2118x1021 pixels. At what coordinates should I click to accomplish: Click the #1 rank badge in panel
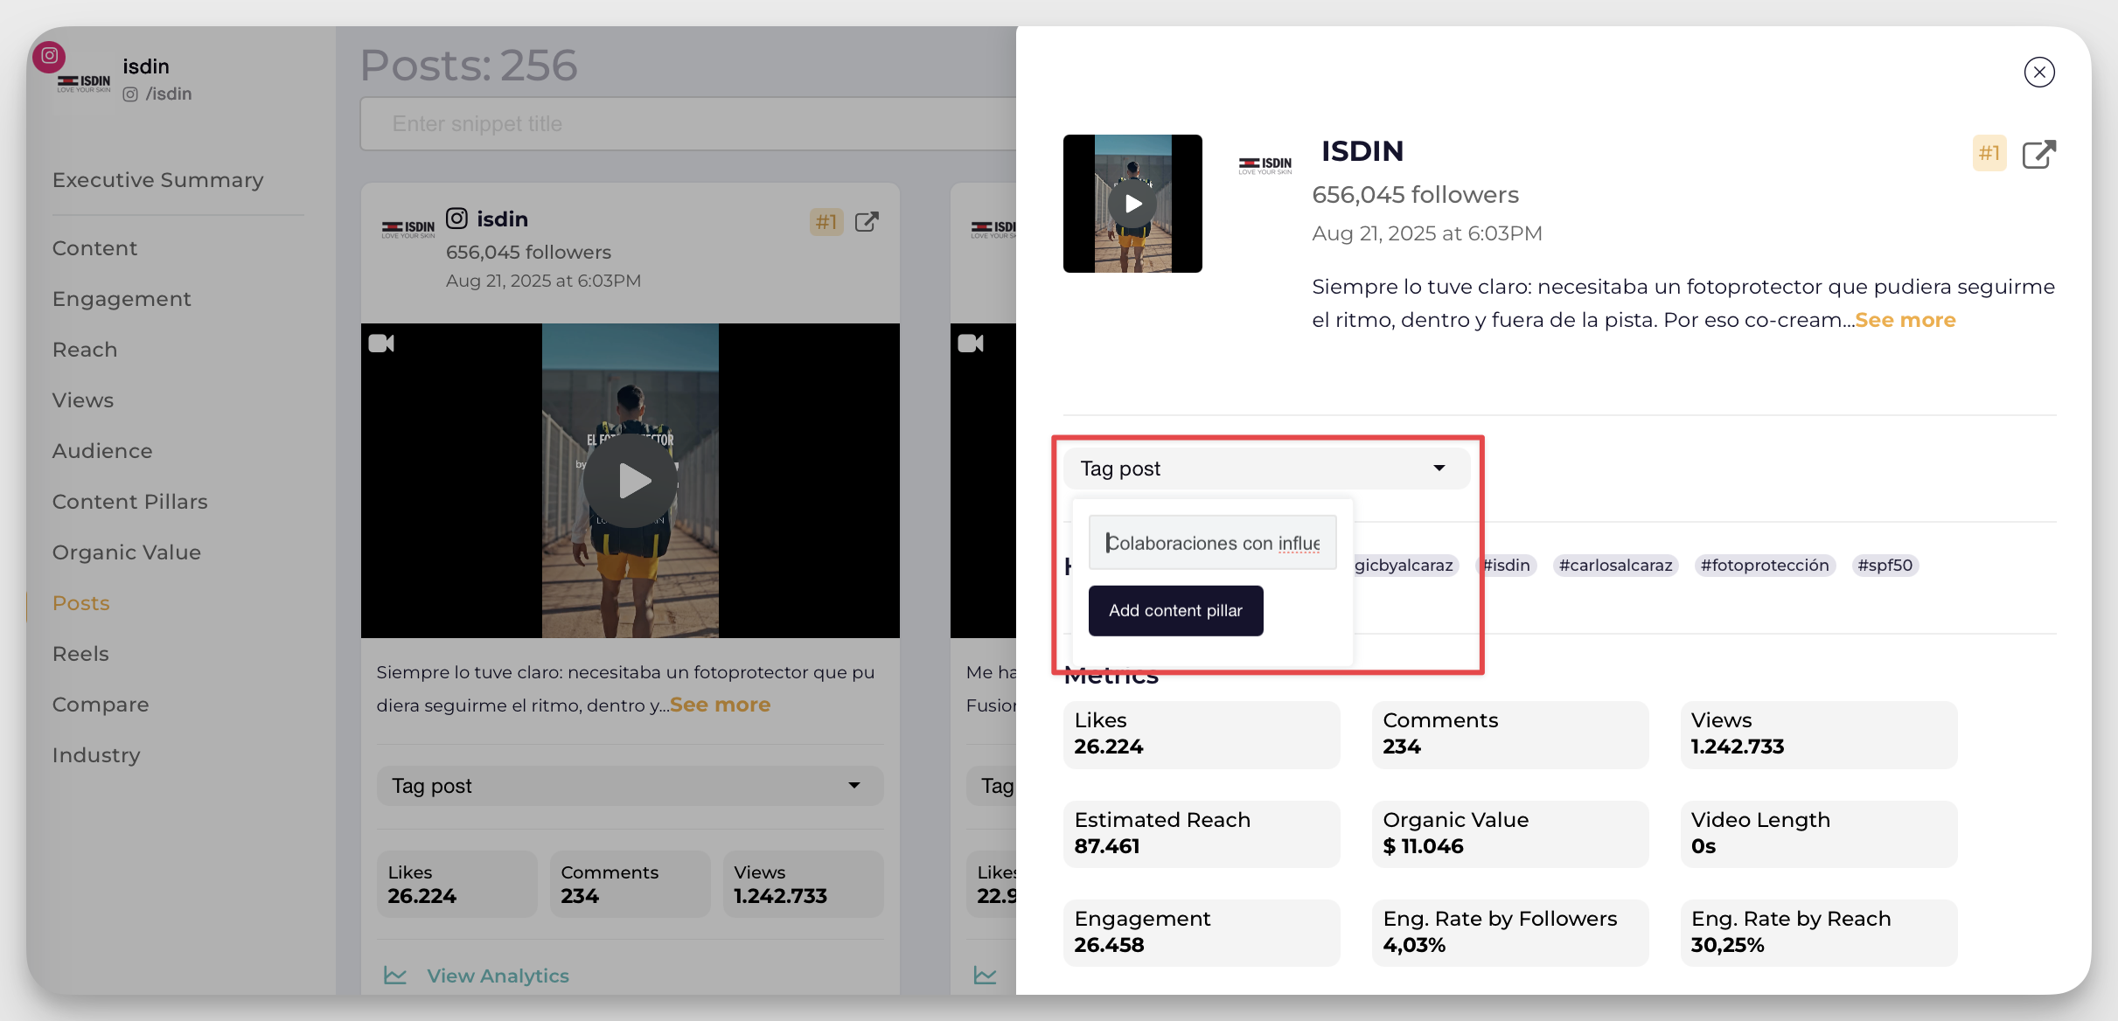click(x=1989, y=154)
